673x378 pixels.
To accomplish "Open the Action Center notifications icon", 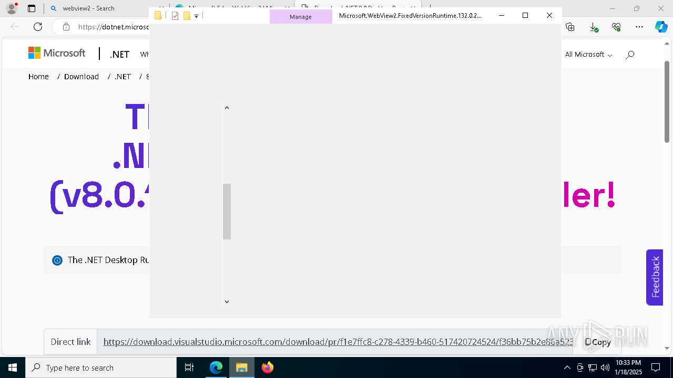I will pyautogui.click(x=656, y=367).
